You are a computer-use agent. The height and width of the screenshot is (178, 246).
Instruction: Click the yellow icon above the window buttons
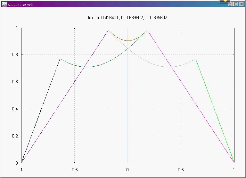(x=225, y=1)
